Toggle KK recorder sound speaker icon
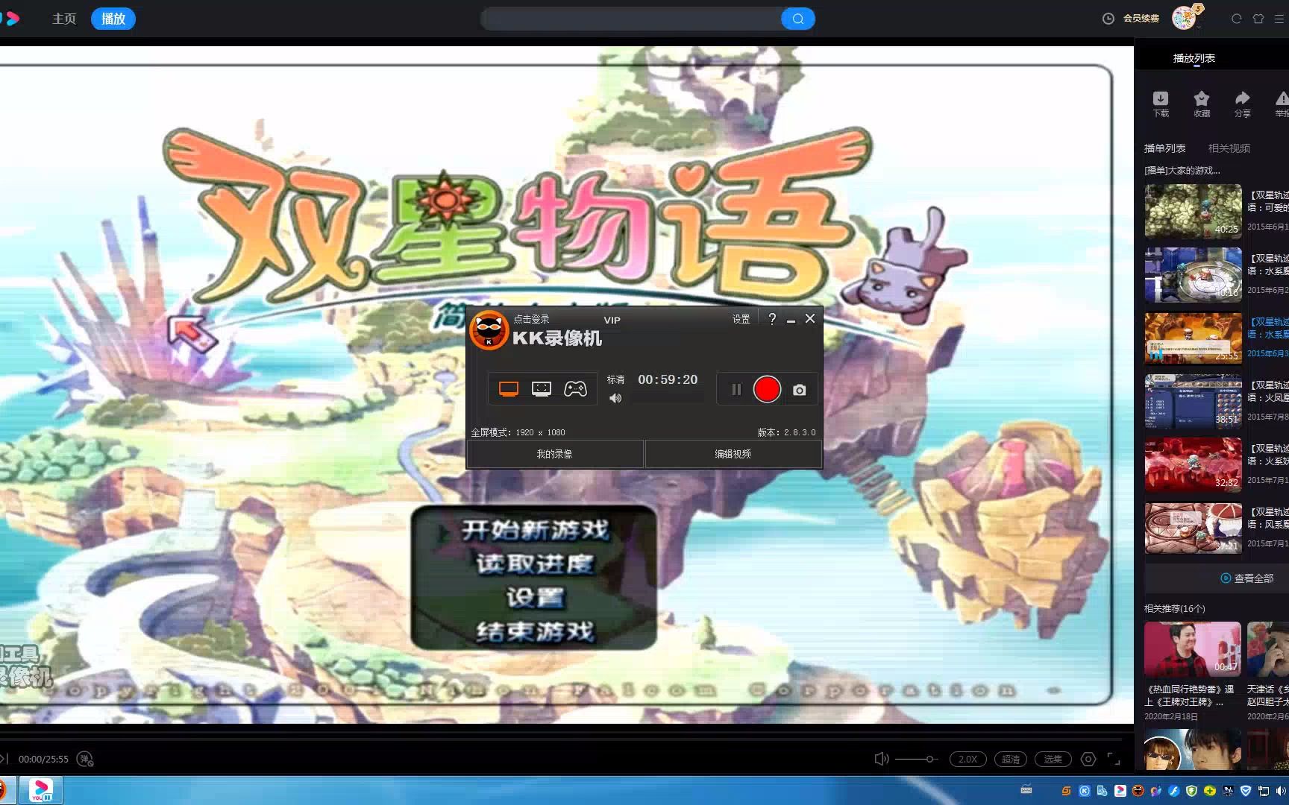 pyautogui.click(x=615, y=399)
